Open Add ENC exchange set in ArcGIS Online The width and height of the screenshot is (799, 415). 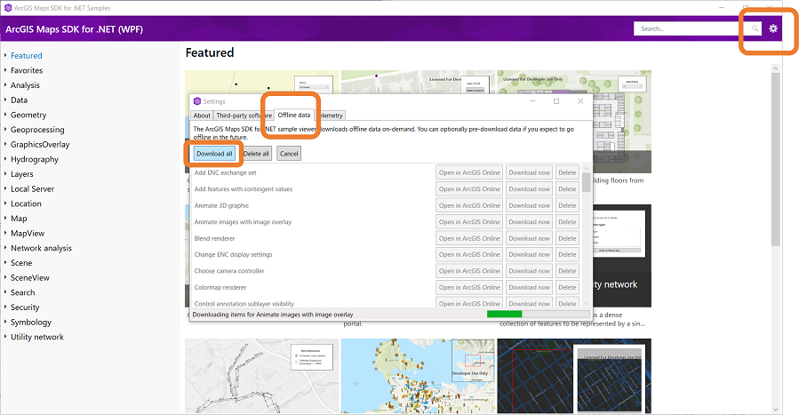(x=469, y=172)
